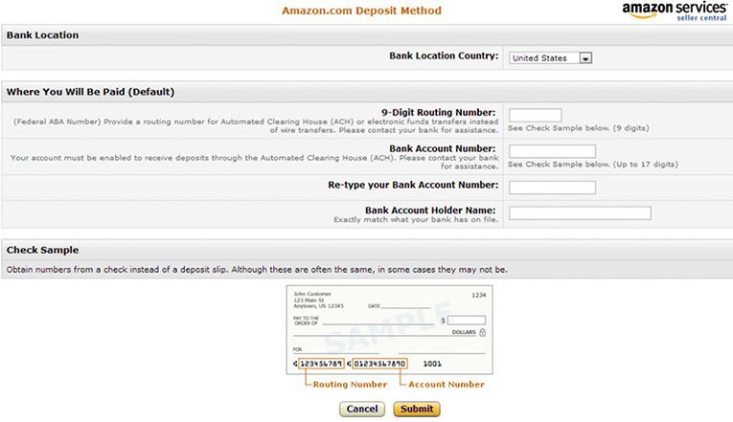The height and width of the screenshot is (422, 733).
Task: Click the 'Bank Location Country:' label
Action: pyautogui.click(x=444, y=56)
